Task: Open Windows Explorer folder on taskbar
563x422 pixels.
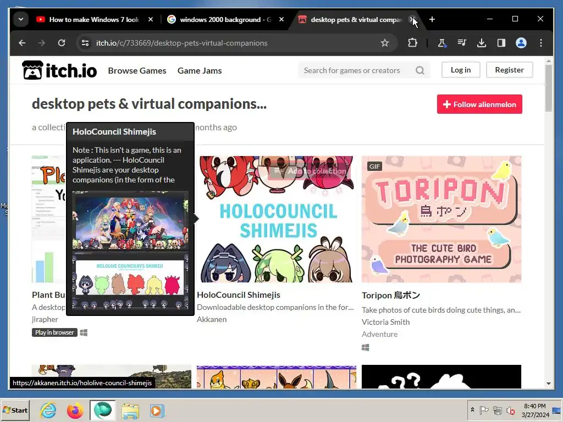Action: click(x=130, y=411)
